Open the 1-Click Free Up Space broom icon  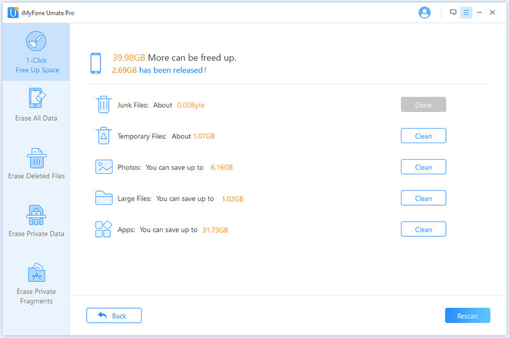(36, 41)
